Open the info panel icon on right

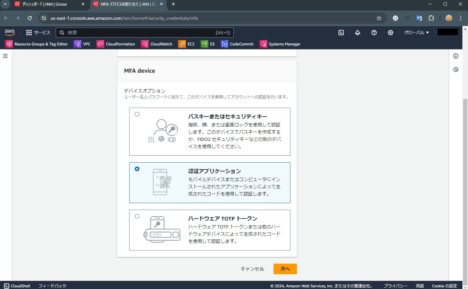tap(456, 56)
